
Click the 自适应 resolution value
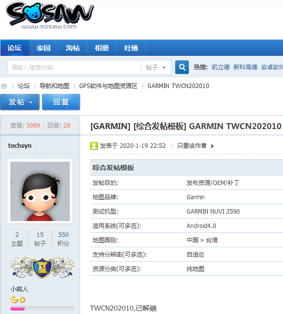click(195, 254)
